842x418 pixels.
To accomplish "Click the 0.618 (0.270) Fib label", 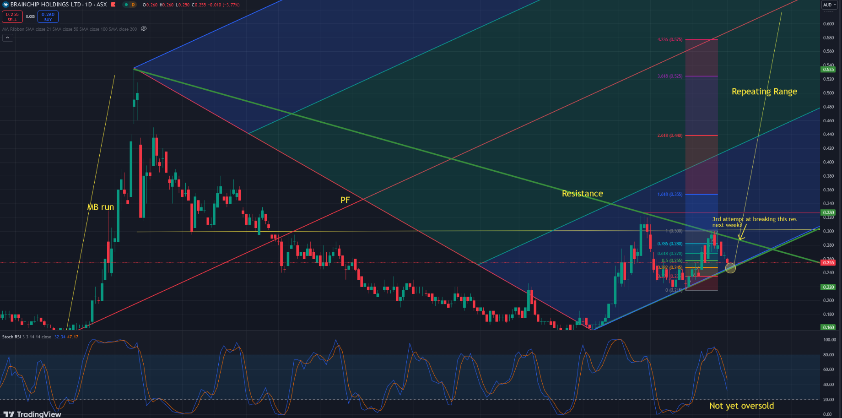I will [670, 254].
